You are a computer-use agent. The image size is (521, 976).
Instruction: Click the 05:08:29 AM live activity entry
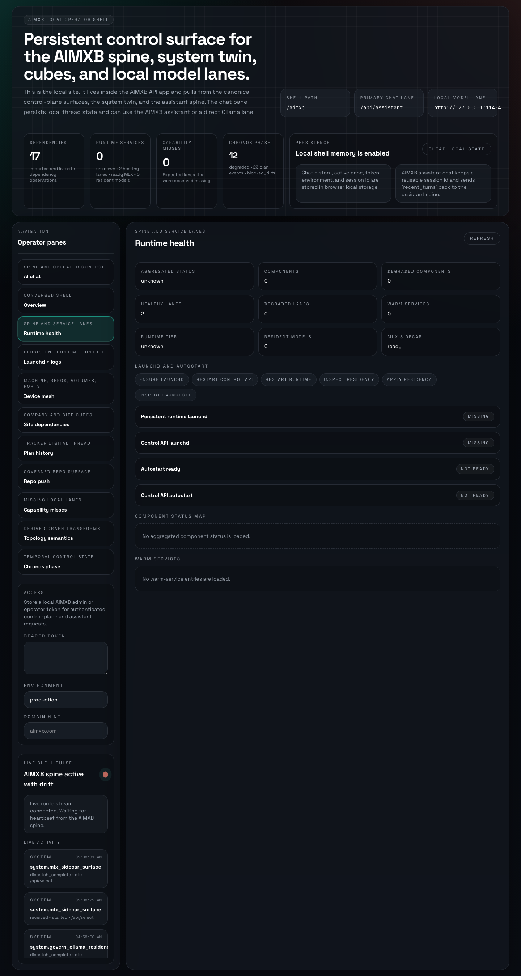(x=65, y=909)
